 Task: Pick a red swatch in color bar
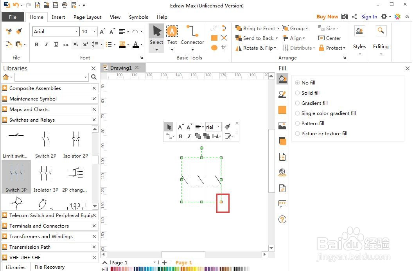[113, 269]
